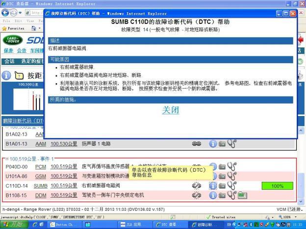Click GSM module link in U101A-86 row
This screenshot has width=306, height=229.
point(41,176)
